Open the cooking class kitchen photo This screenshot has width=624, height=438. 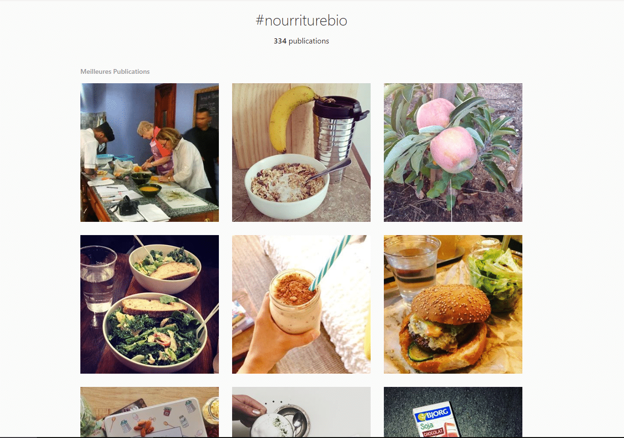click(x=149, y=152)
